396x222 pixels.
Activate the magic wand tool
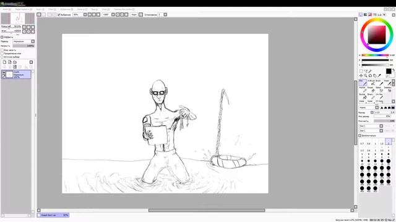[x=370, y=72]
